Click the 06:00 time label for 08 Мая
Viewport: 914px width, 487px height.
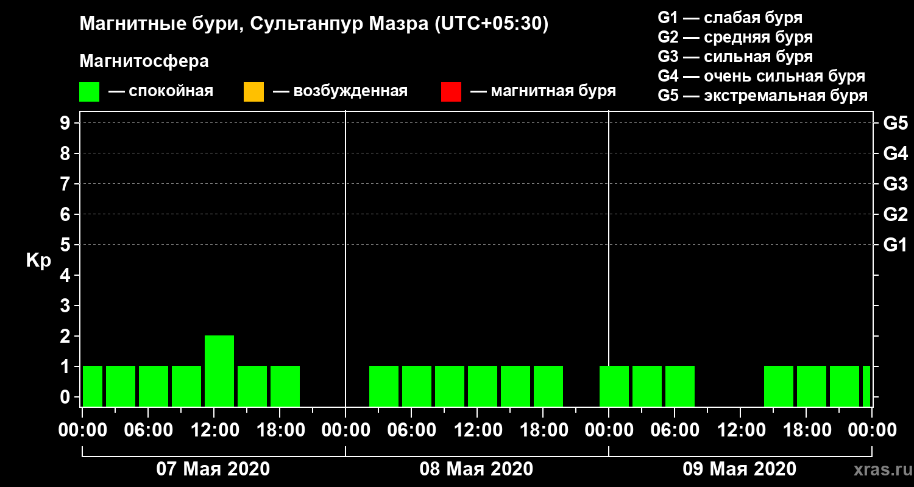[411, 430]
